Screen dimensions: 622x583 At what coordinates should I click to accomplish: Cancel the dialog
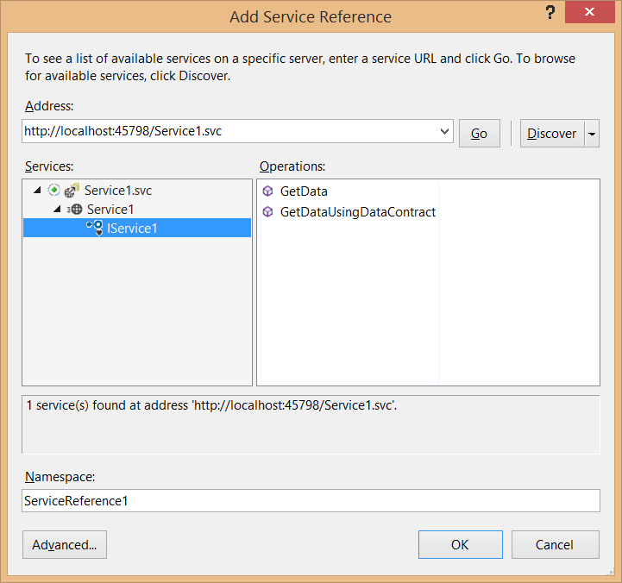[x=555, y=544]
